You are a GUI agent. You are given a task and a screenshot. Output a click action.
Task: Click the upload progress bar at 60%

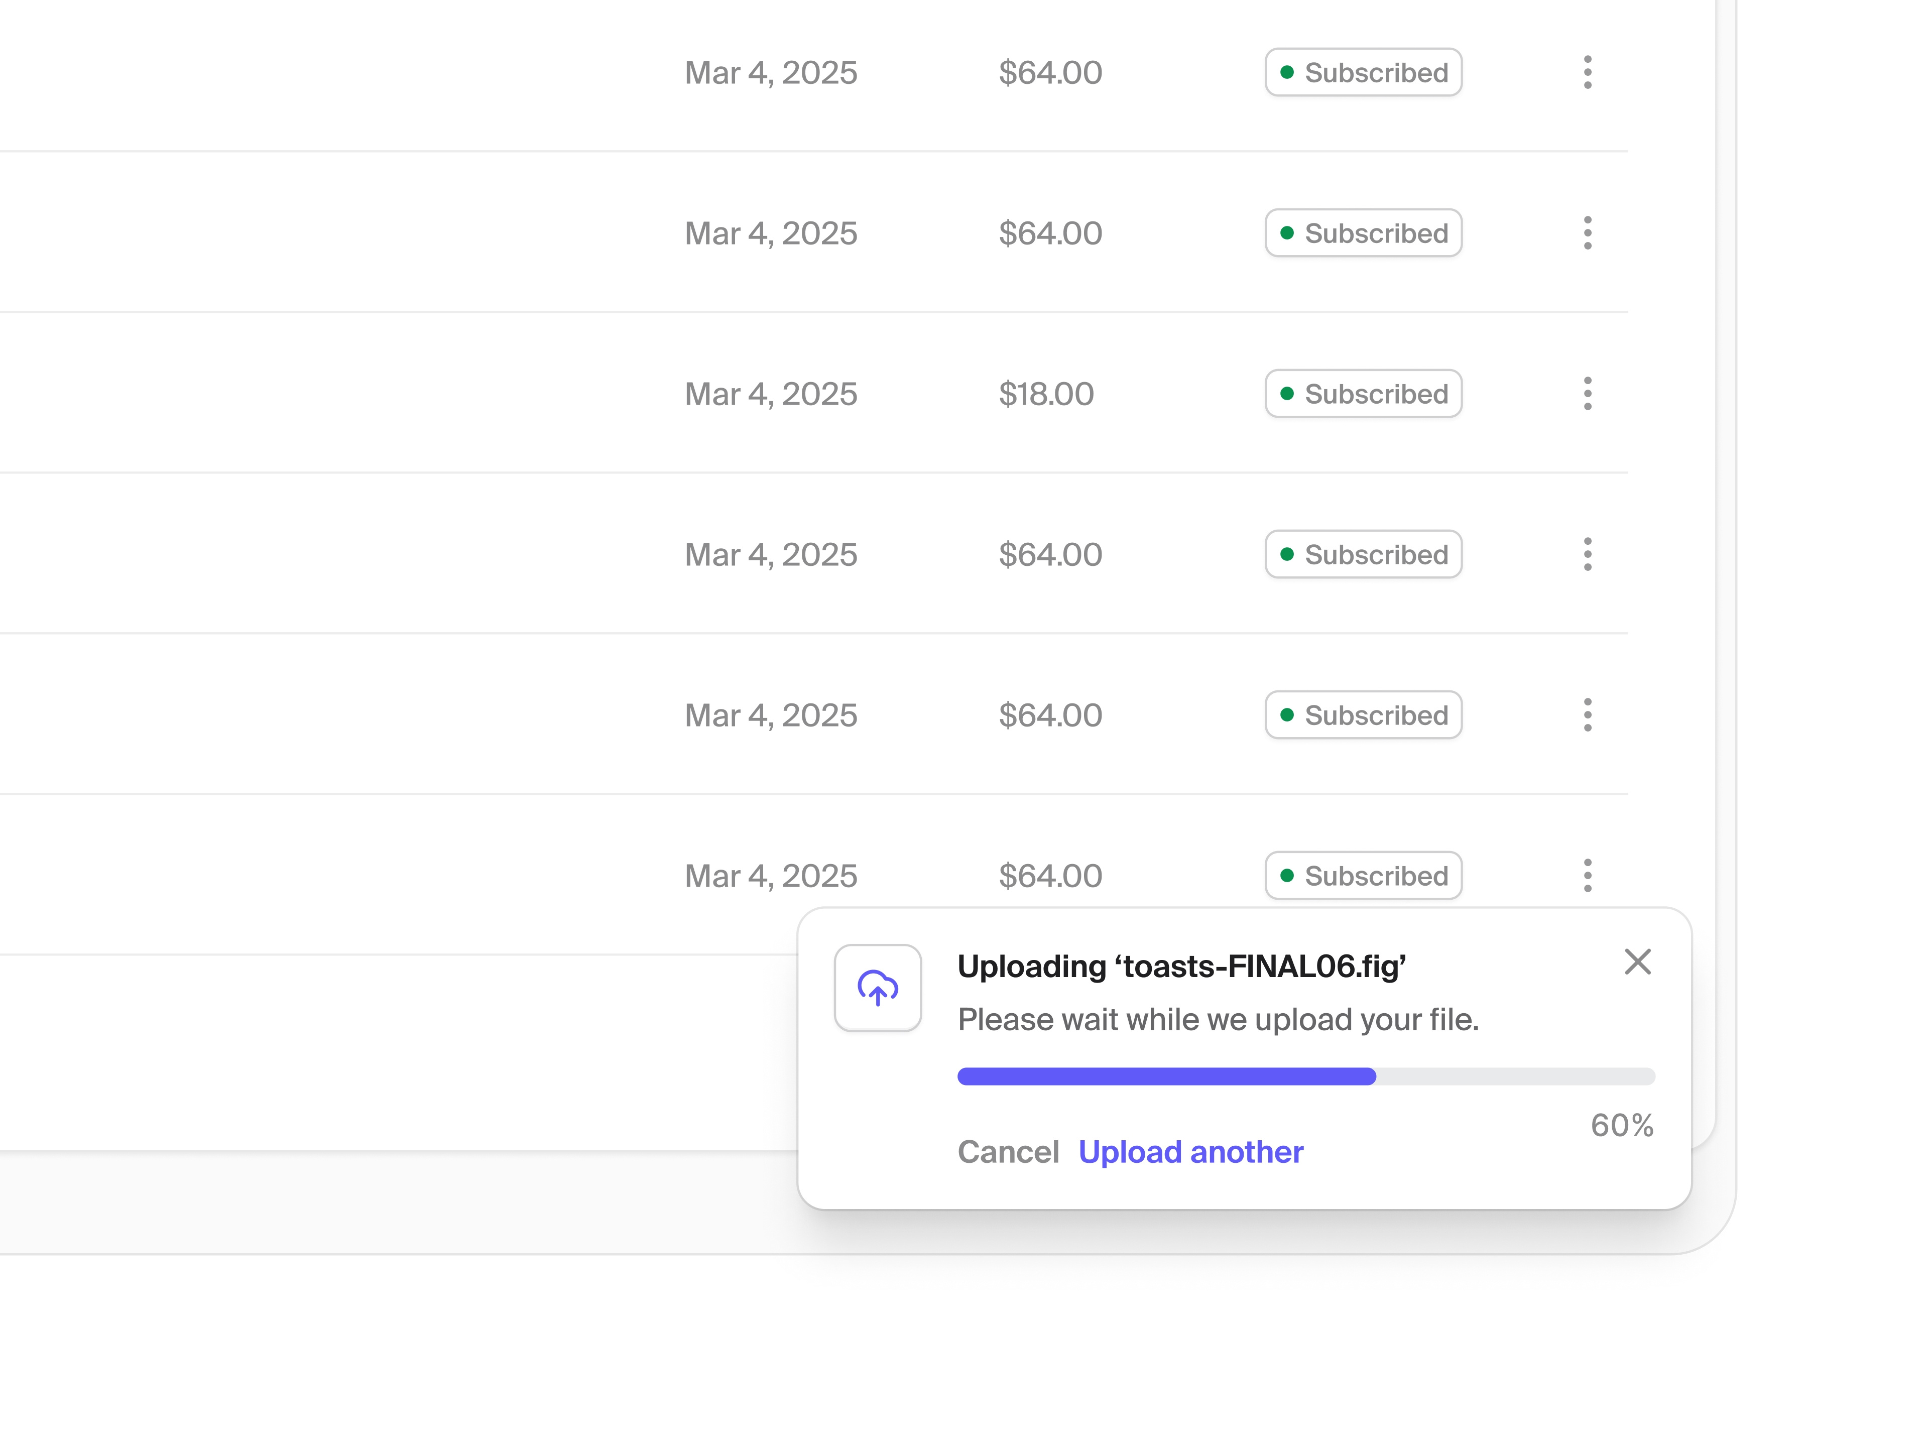coord(1306,1076)
